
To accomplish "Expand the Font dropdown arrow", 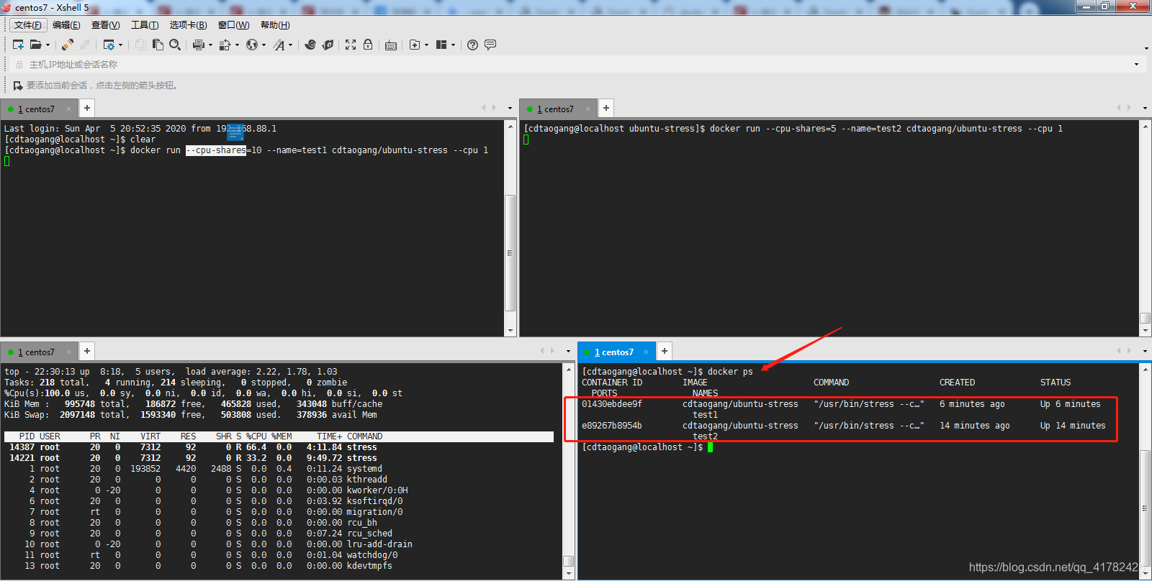I will (290, 45).
